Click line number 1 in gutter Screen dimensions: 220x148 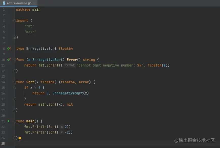coord(4,10)
